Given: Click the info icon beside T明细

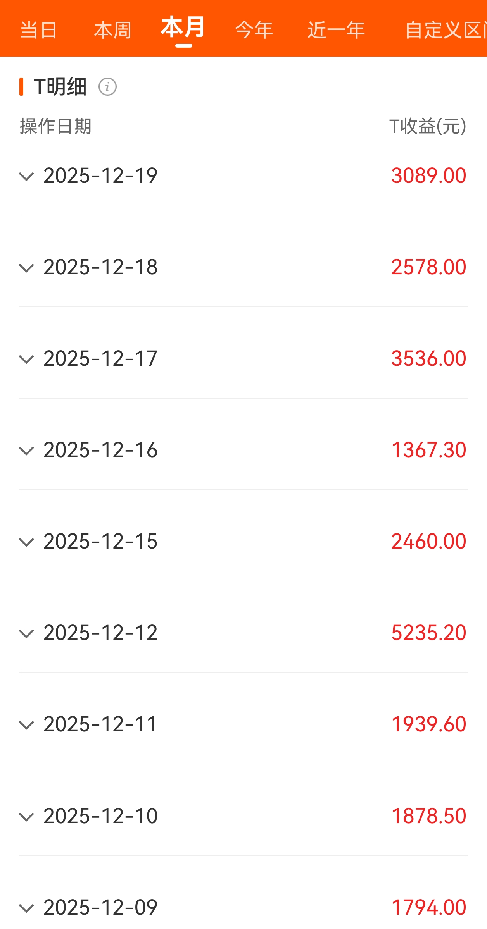Looking at the screenshot, I should click(107, 87).
